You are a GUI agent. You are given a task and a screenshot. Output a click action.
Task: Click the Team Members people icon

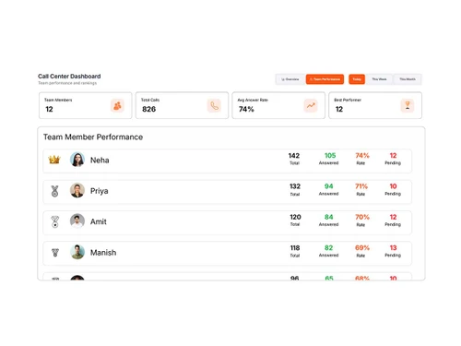coord(117,105)
